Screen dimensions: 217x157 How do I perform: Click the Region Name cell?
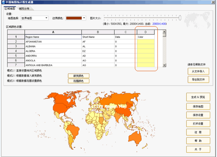tap(53, 37)
